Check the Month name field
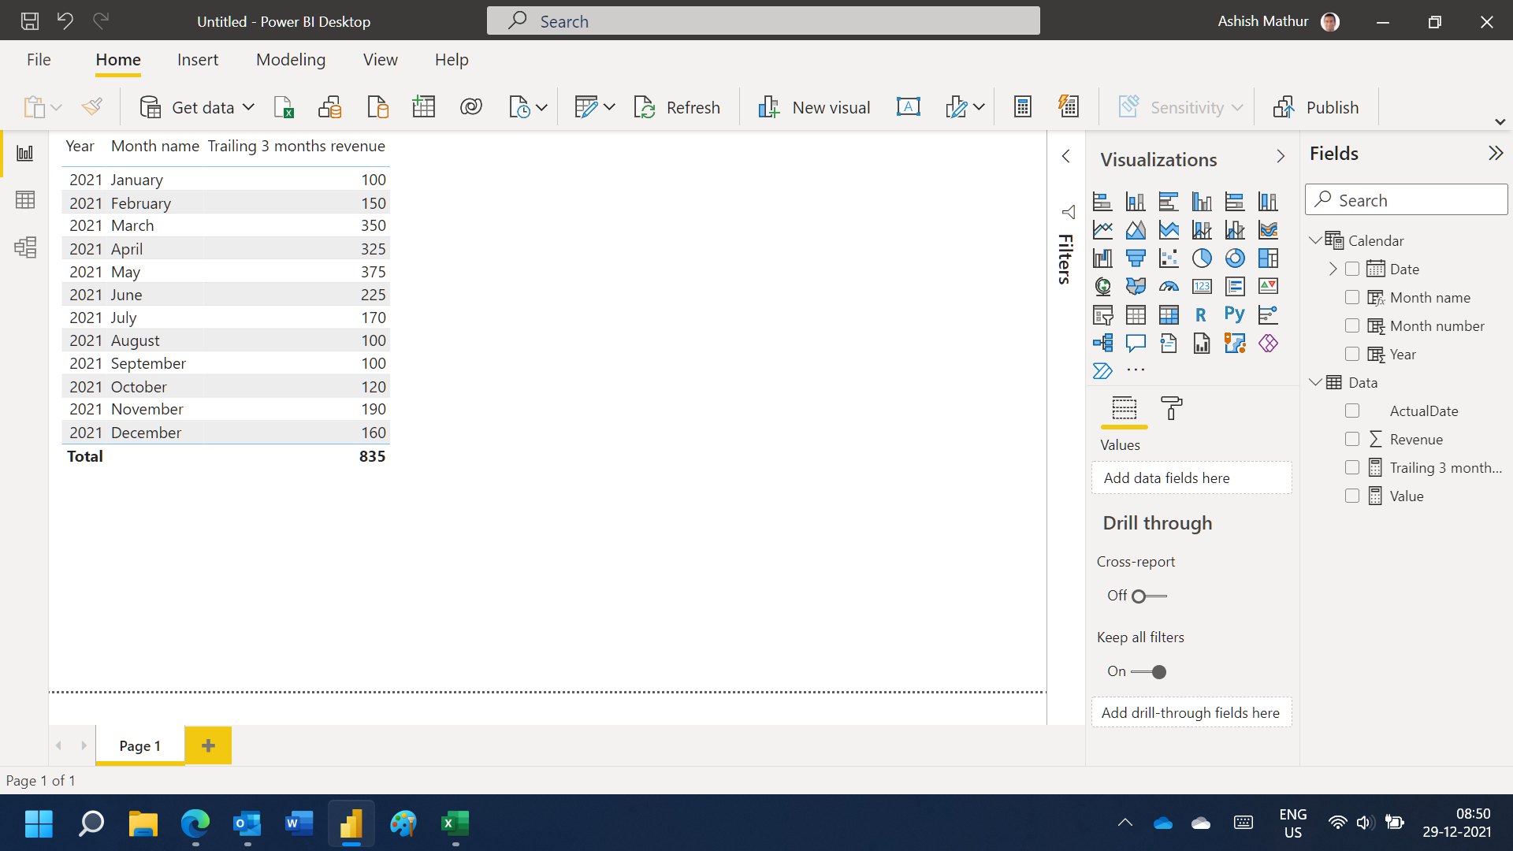Screen dimensions: 1513x851 [1352, 297]
